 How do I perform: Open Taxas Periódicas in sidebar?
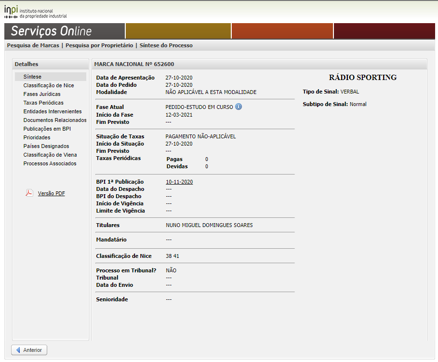[43, 103]
